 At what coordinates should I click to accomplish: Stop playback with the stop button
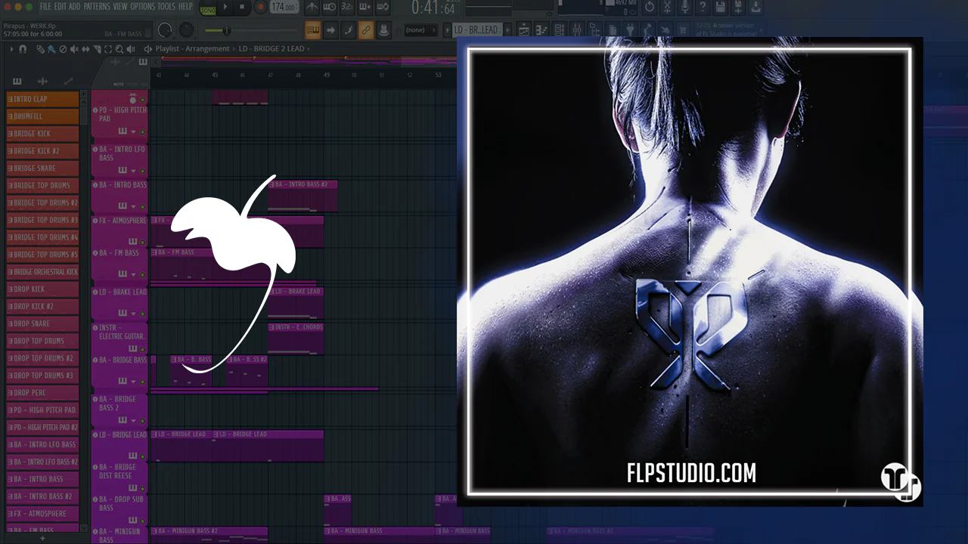point(242,8)
